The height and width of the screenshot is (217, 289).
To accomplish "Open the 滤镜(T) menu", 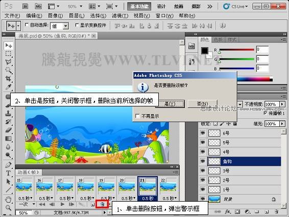I will 120,16.
